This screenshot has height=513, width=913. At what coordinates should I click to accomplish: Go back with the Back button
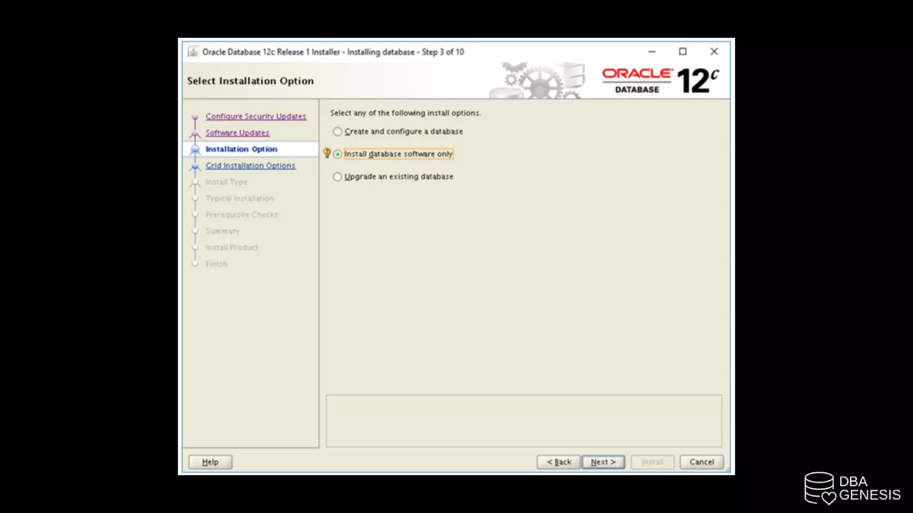[559, 462]
